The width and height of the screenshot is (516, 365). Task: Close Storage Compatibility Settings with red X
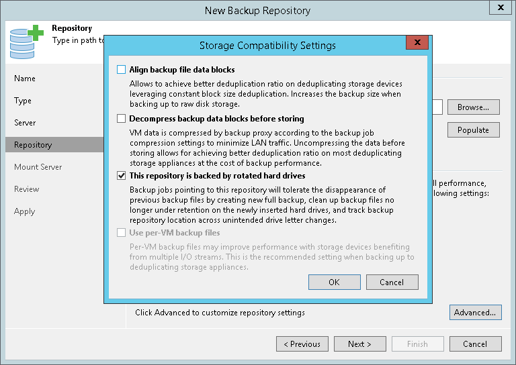click(417, 42)
